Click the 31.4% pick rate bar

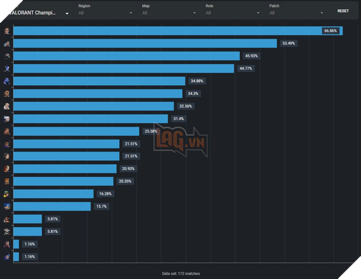[x=91, y=119]
